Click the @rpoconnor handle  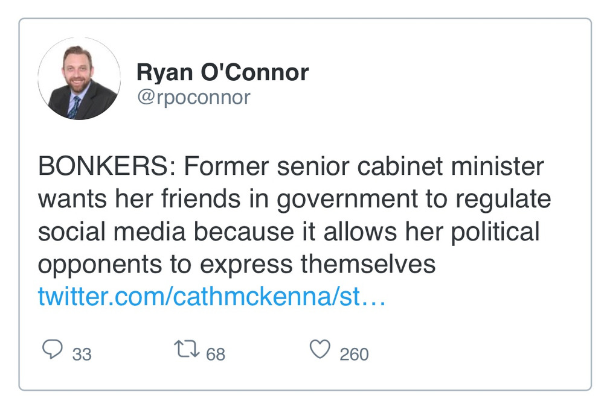(193, 98)
